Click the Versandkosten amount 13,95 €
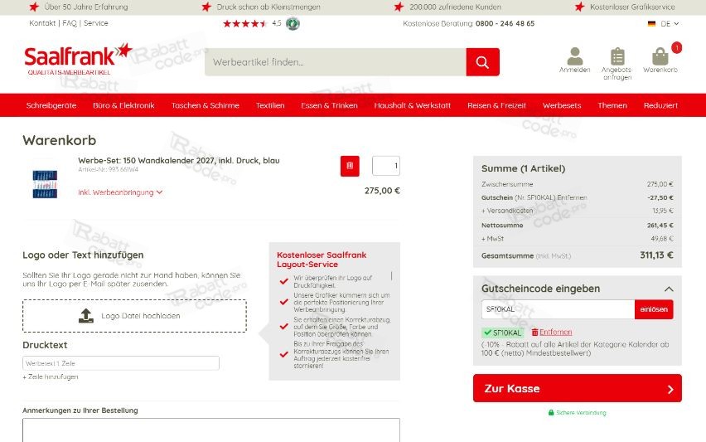 point(663,211)
